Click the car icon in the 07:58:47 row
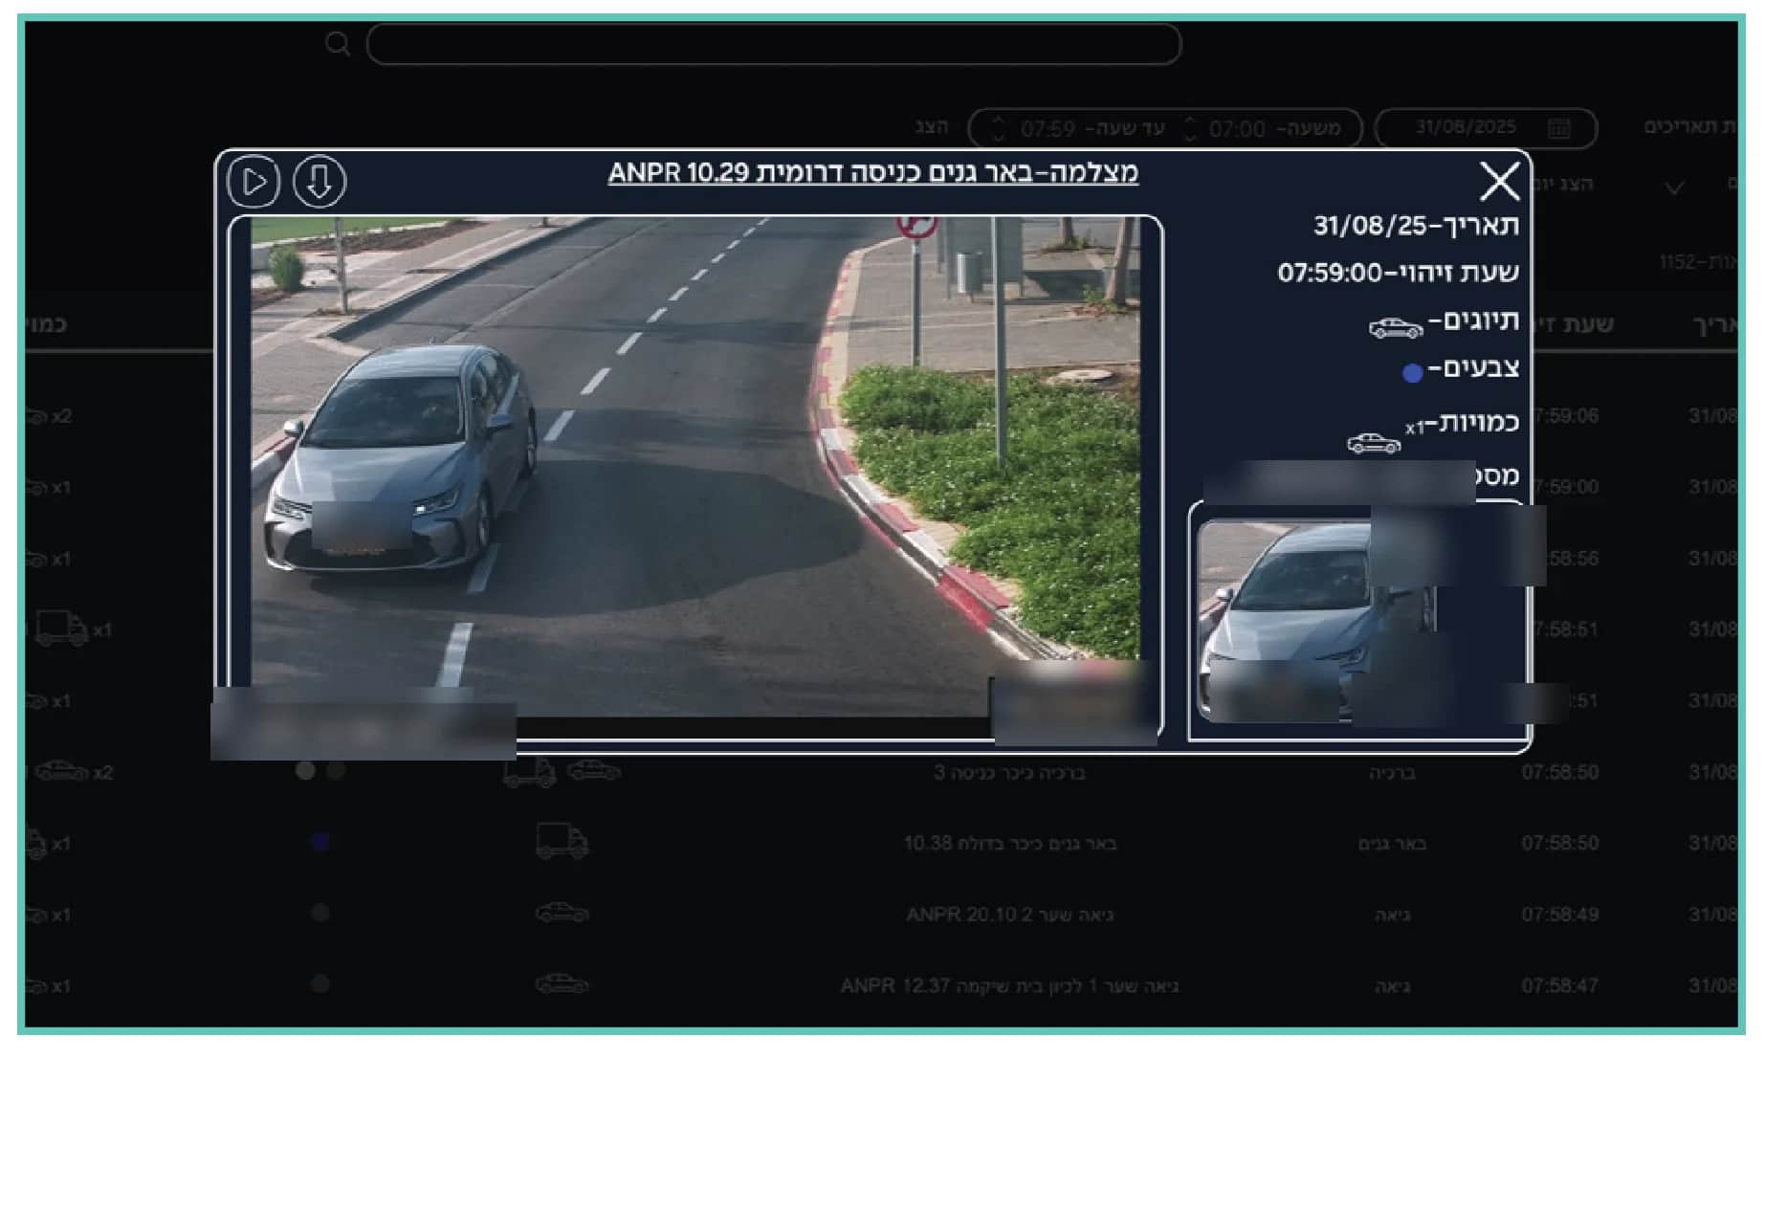The width and height of the screenshot is (1765, 1214). click(562, 984)
